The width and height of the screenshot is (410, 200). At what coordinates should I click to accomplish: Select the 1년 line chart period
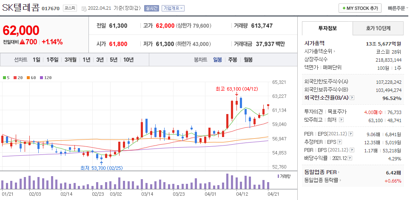click(86, 60)
